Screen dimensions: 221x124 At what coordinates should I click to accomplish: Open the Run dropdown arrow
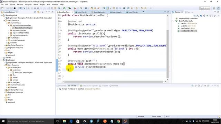click(x=67, y=8)
